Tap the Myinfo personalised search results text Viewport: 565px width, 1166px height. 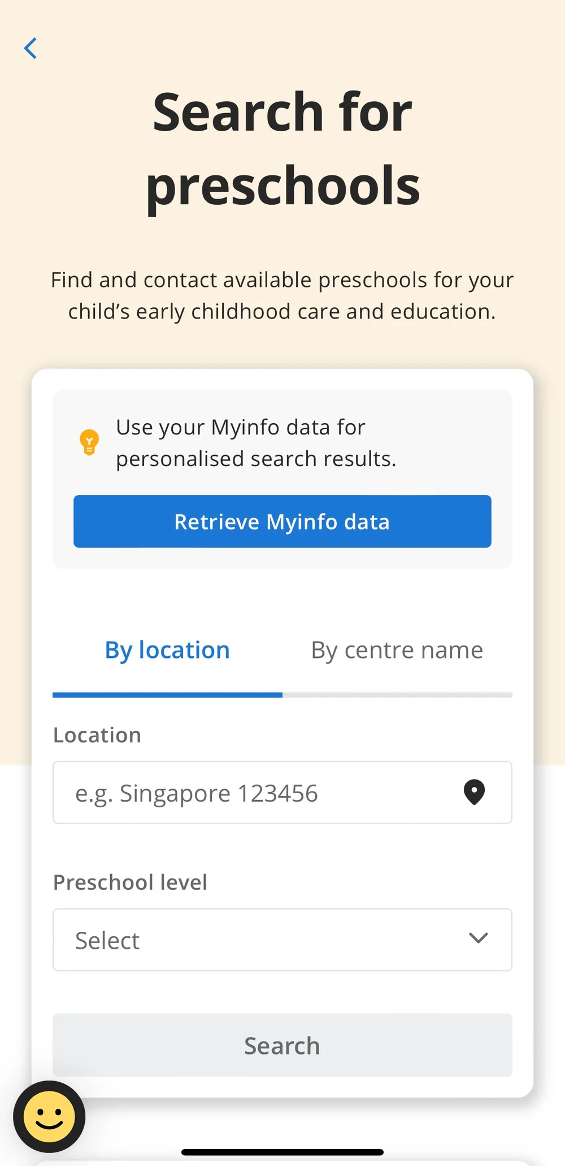256,443
